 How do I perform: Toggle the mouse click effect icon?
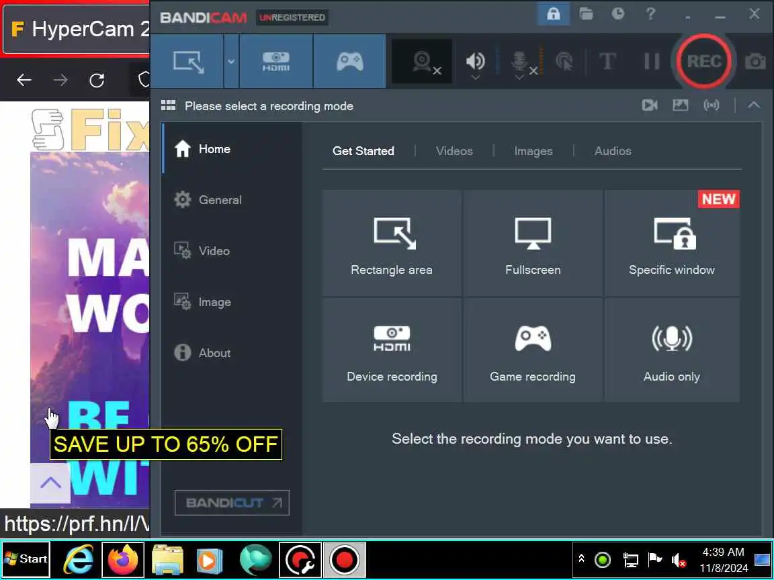pos(564,62)
